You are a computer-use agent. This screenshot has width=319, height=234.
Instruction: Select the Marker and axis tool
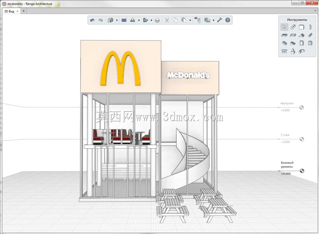(x=293, y=27)
